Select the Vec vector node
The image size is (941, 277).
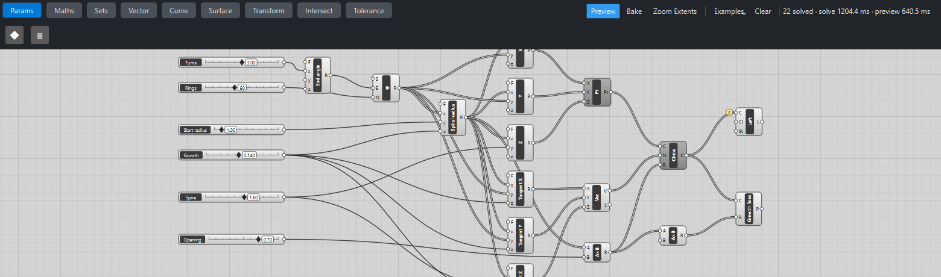[x=597, y=198]
